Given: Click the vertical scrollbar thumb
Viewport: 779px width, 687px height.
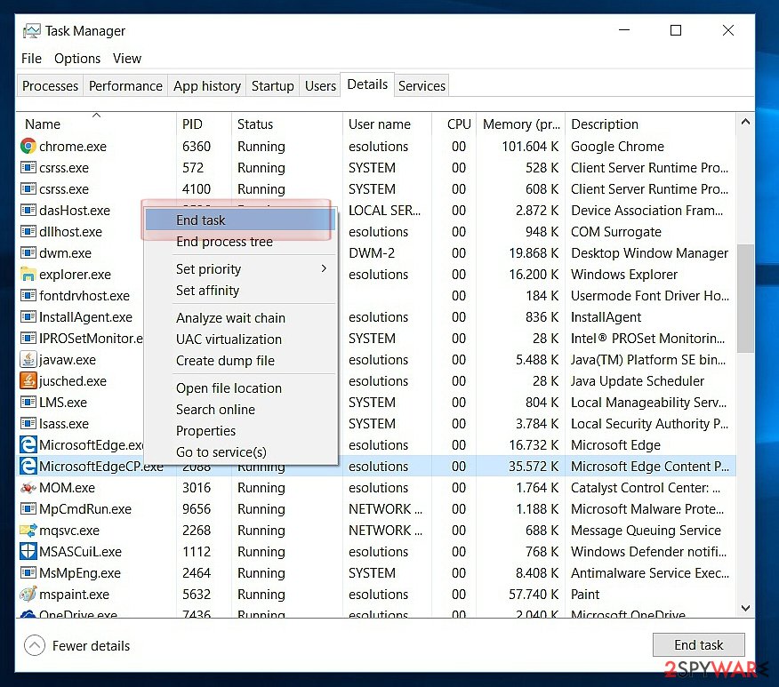Looking at the screenshot, I should coord(745,299).
